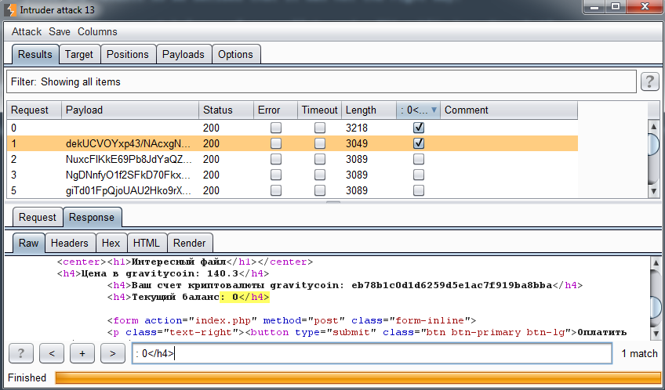
Task: Toggle Error checkbox for request 2
Action: click(276, 159)
